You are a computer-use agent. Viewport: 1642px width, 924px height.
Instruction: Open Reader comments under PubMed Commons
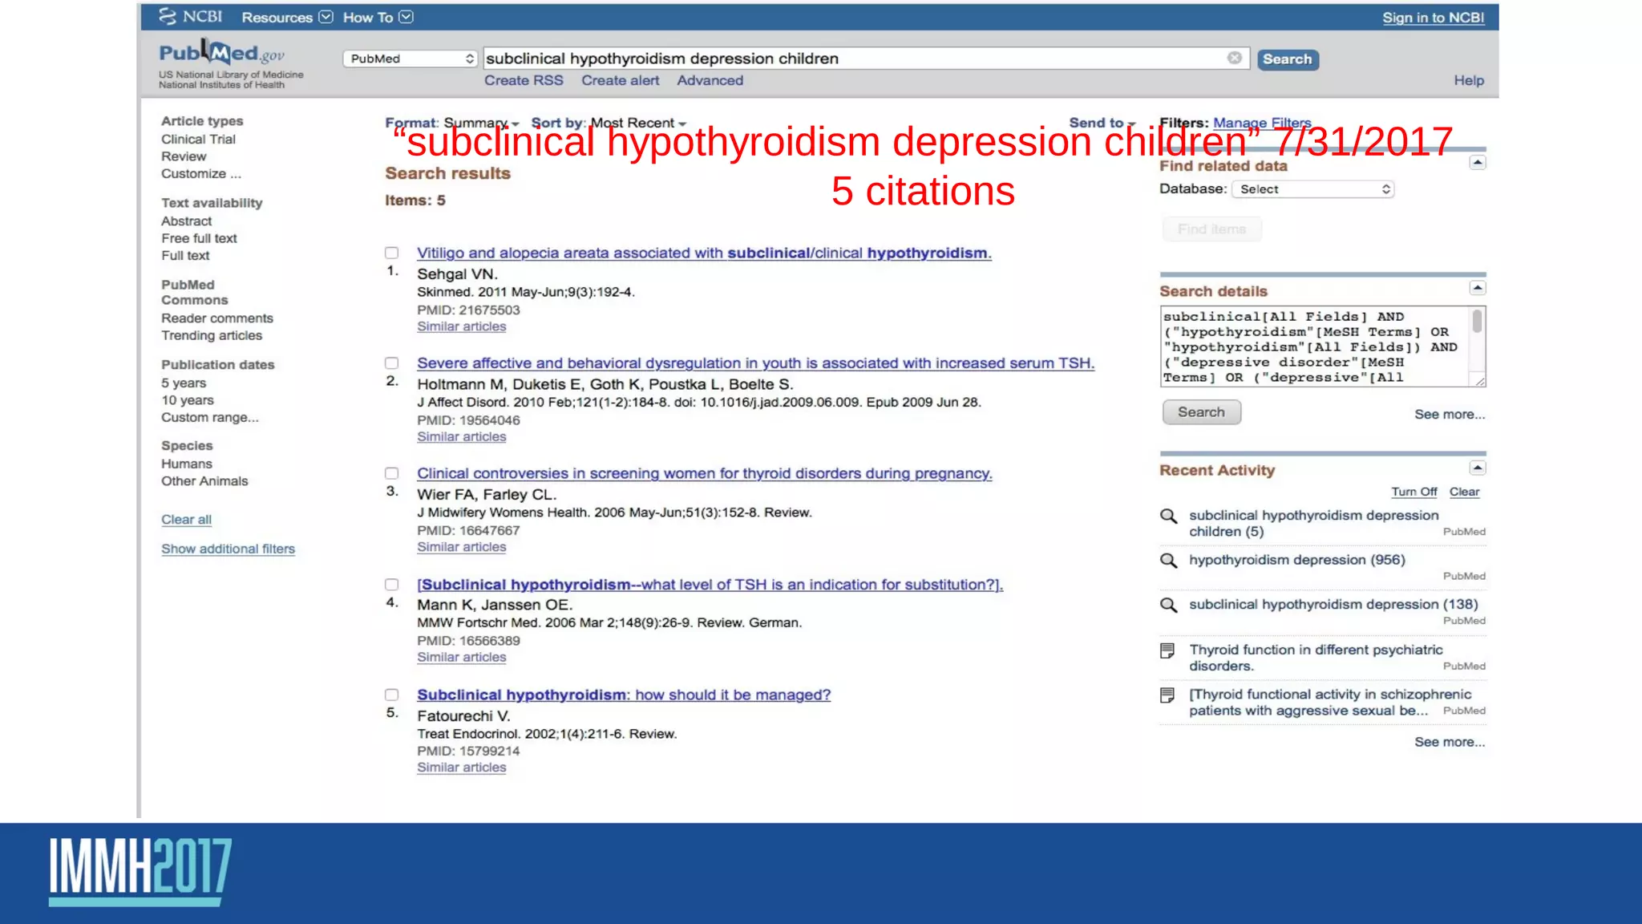[x=216, y=318]
